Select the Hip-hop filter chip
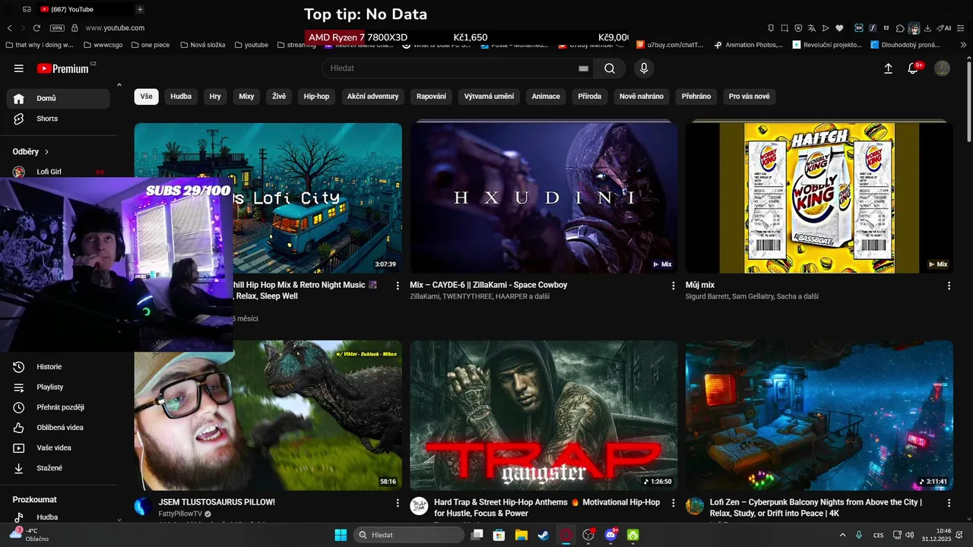 point(316,96)
